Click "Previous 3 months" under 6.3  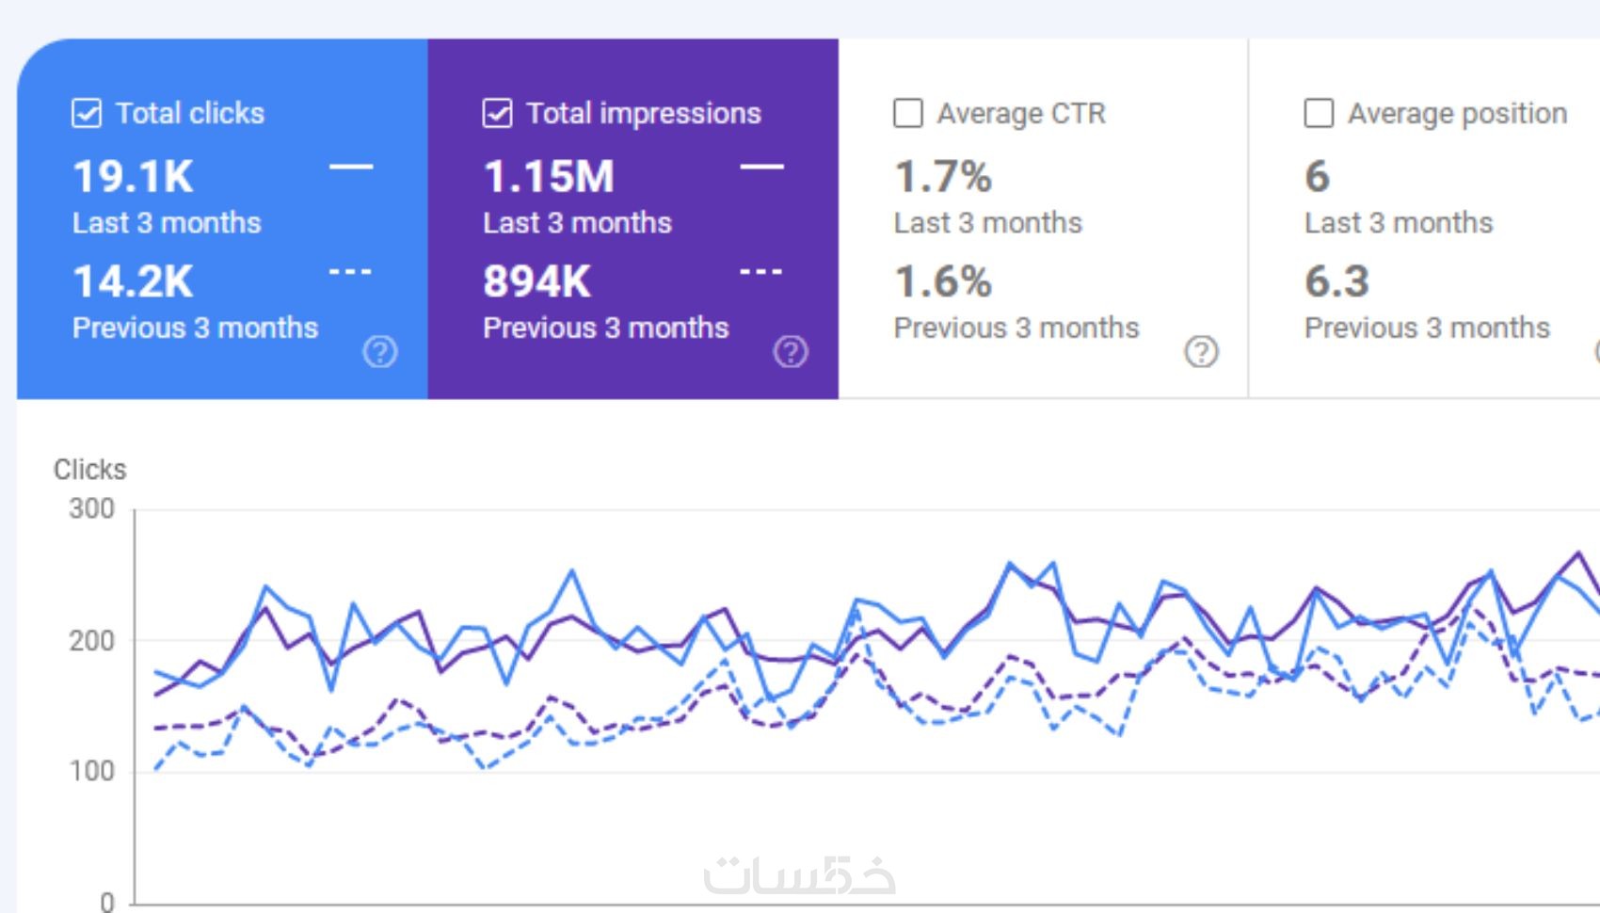click(1427, 328)
